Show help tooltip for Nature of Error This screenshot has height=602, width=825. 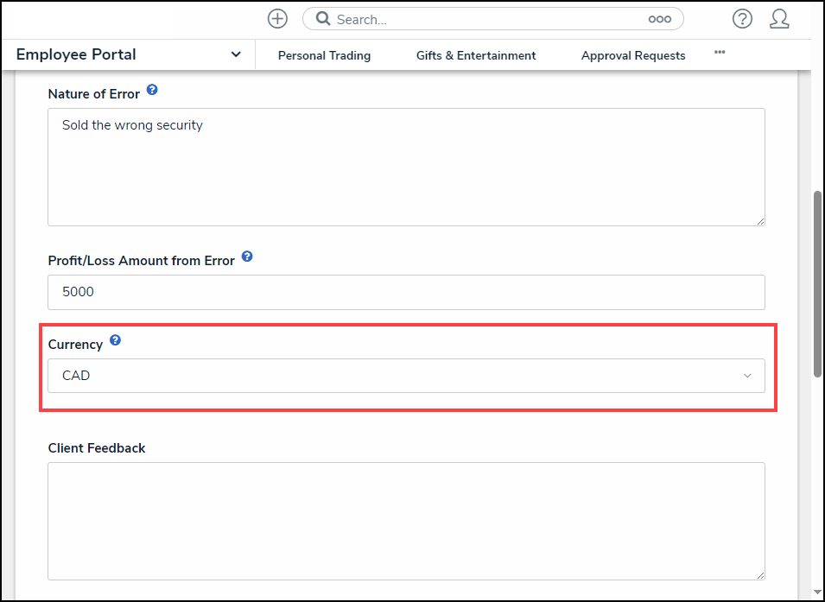[x=152, y=90]
